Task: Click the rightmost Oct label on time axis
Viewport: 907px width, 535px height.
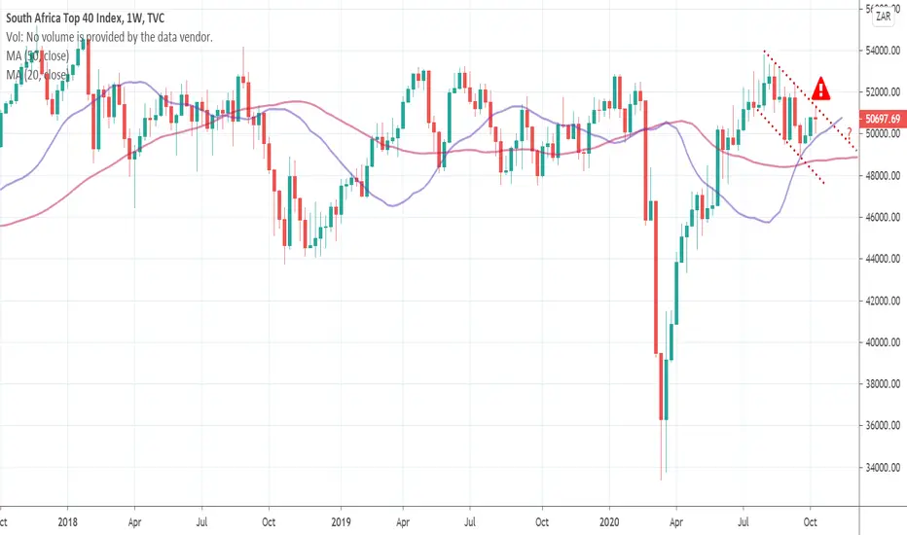Action: [x=811, y=521]
